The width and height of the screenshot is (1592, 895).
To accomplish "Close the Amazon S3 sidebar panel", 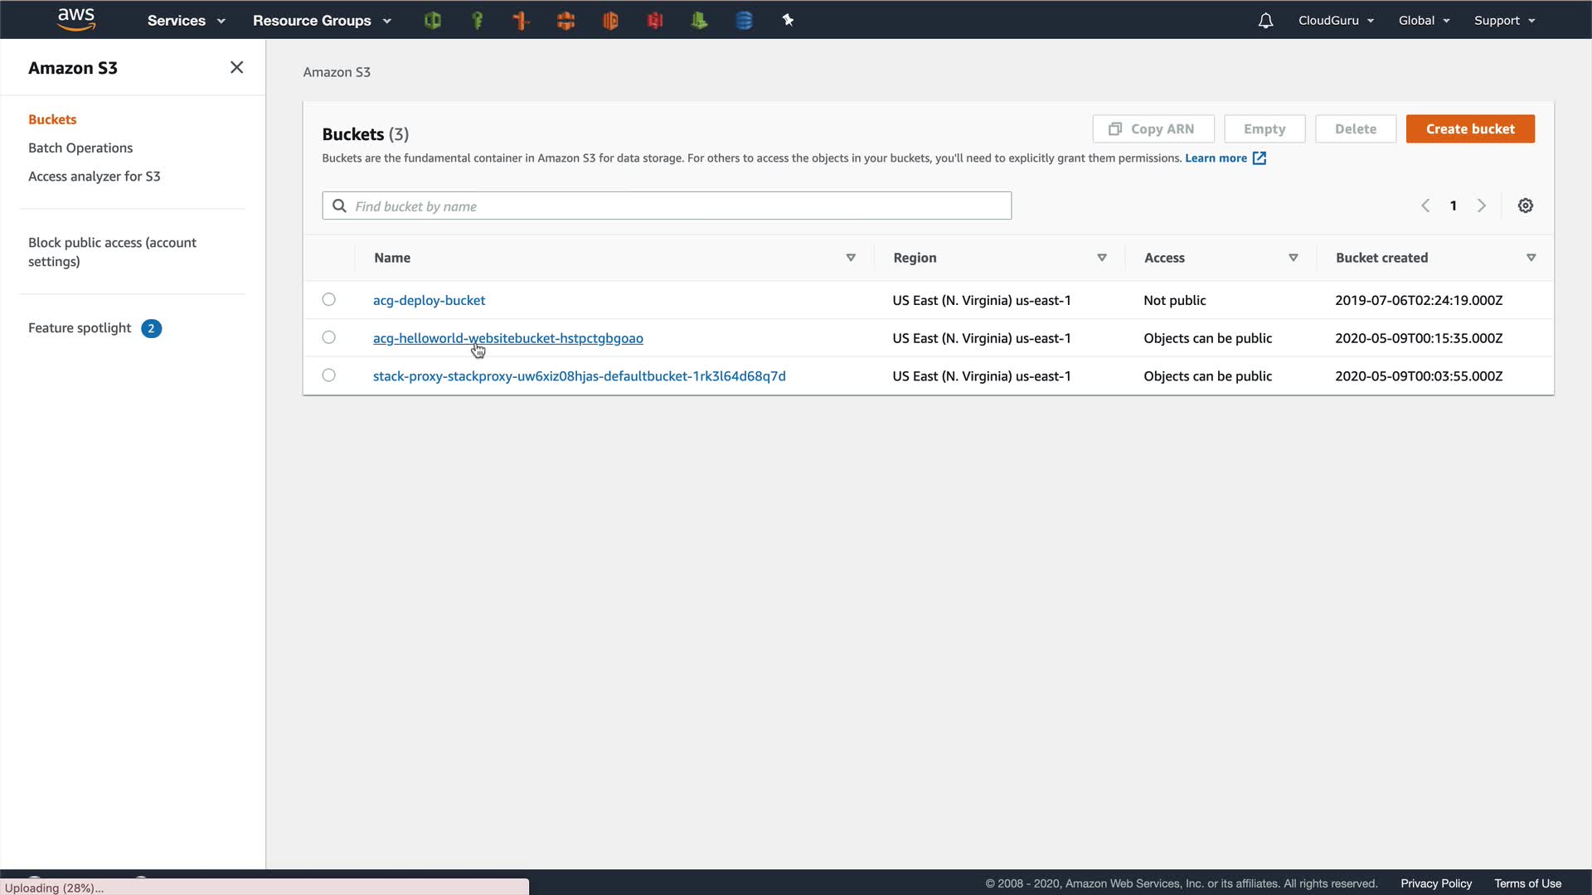I will [x=236, y=68].
